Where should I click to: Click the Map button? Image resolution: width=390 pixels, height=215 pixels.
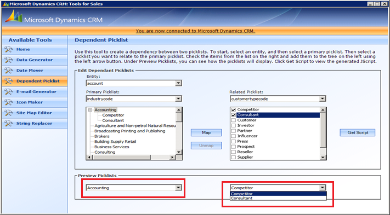tap(206, 133)
